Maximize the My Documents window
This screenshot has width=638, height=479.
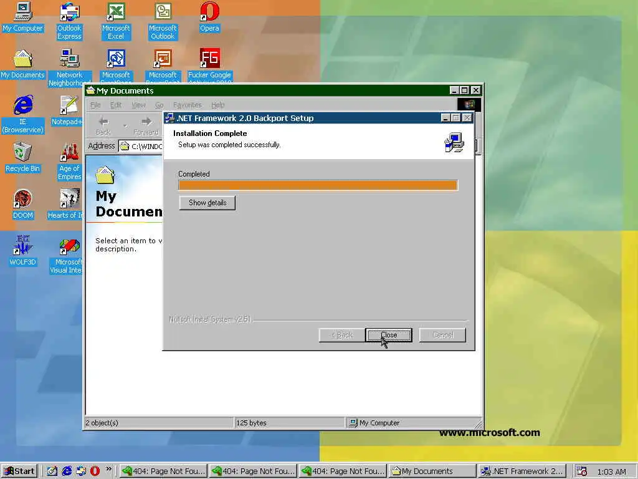(x=464, y=90)
